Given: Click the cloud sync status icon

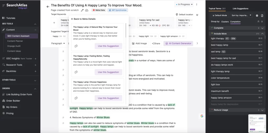Looking at the screenshot, I should [87, 10].
